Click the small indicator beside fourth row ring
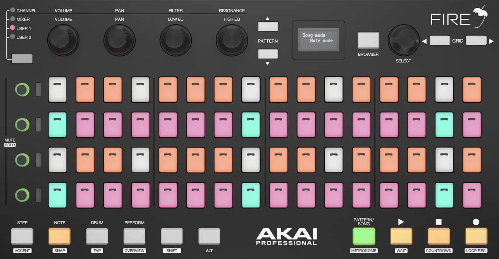This screenshot has width=499, height=259. pyautogui.click(x=38, y=195)
